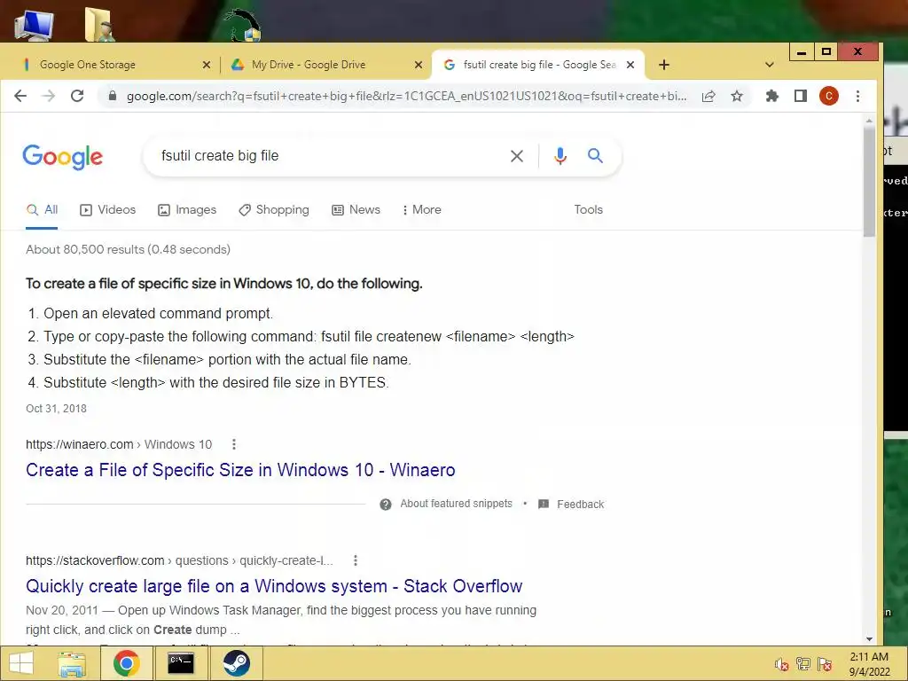Click the forward navigation arrow

[x=49, y=96]
